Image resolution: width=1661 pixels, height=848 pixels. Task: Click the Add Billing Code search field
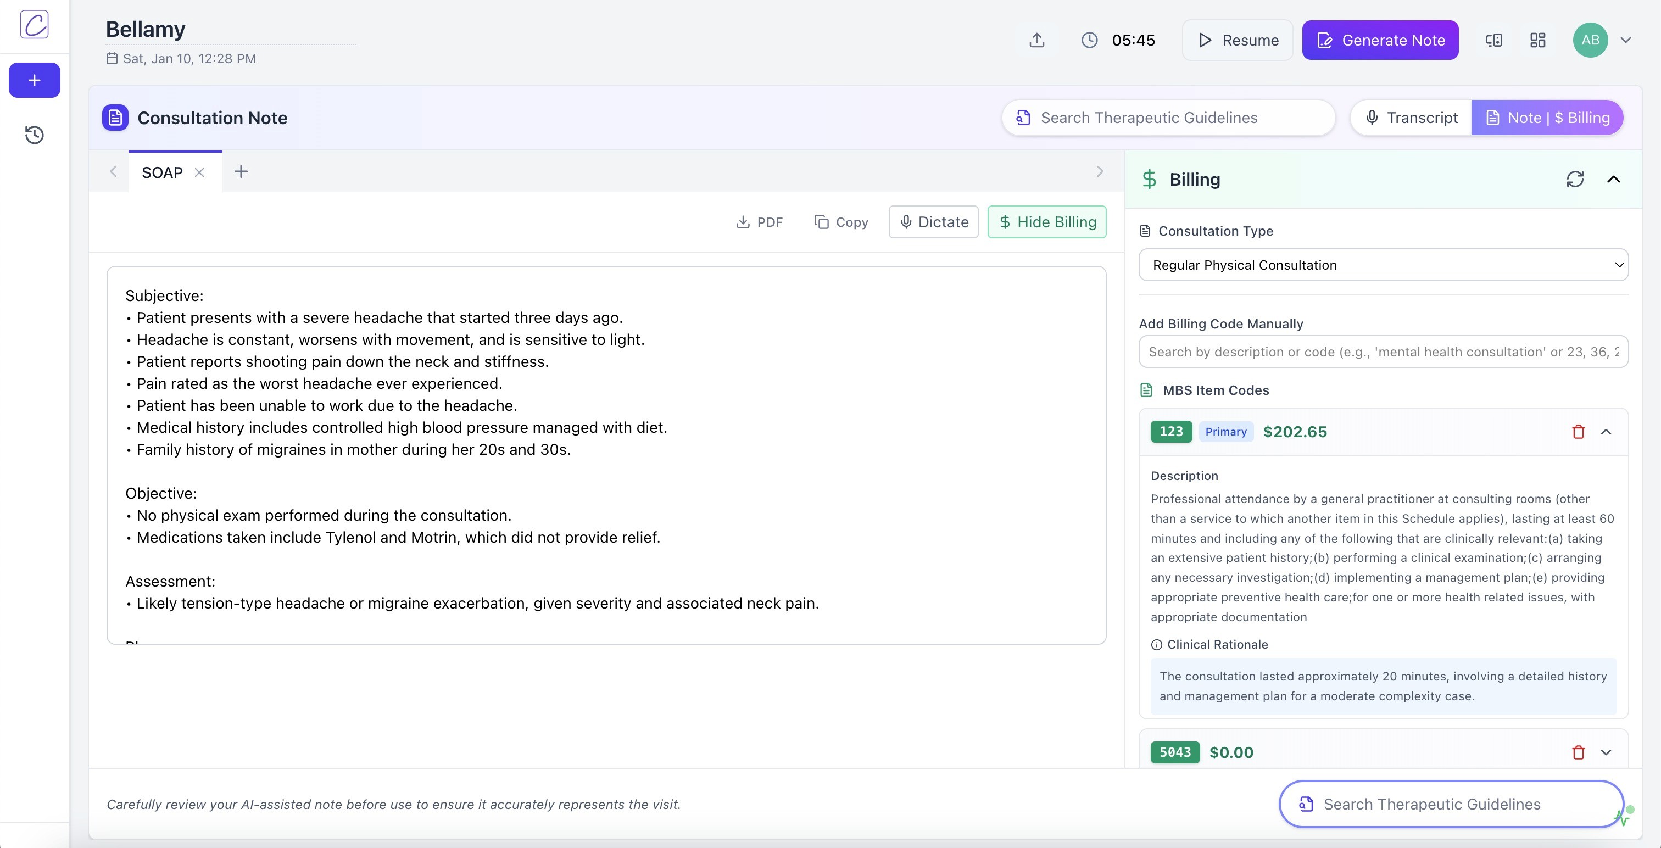tap(1383, 352)
